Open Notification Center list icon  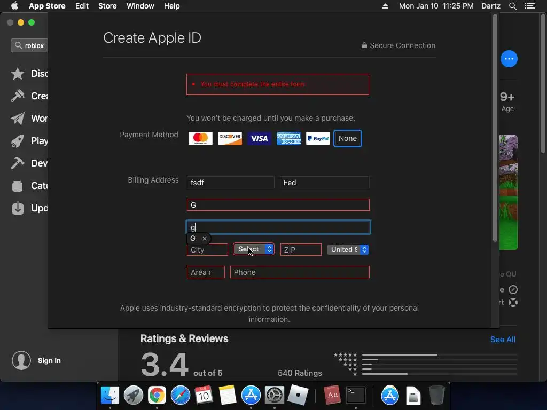pos(530,6)
